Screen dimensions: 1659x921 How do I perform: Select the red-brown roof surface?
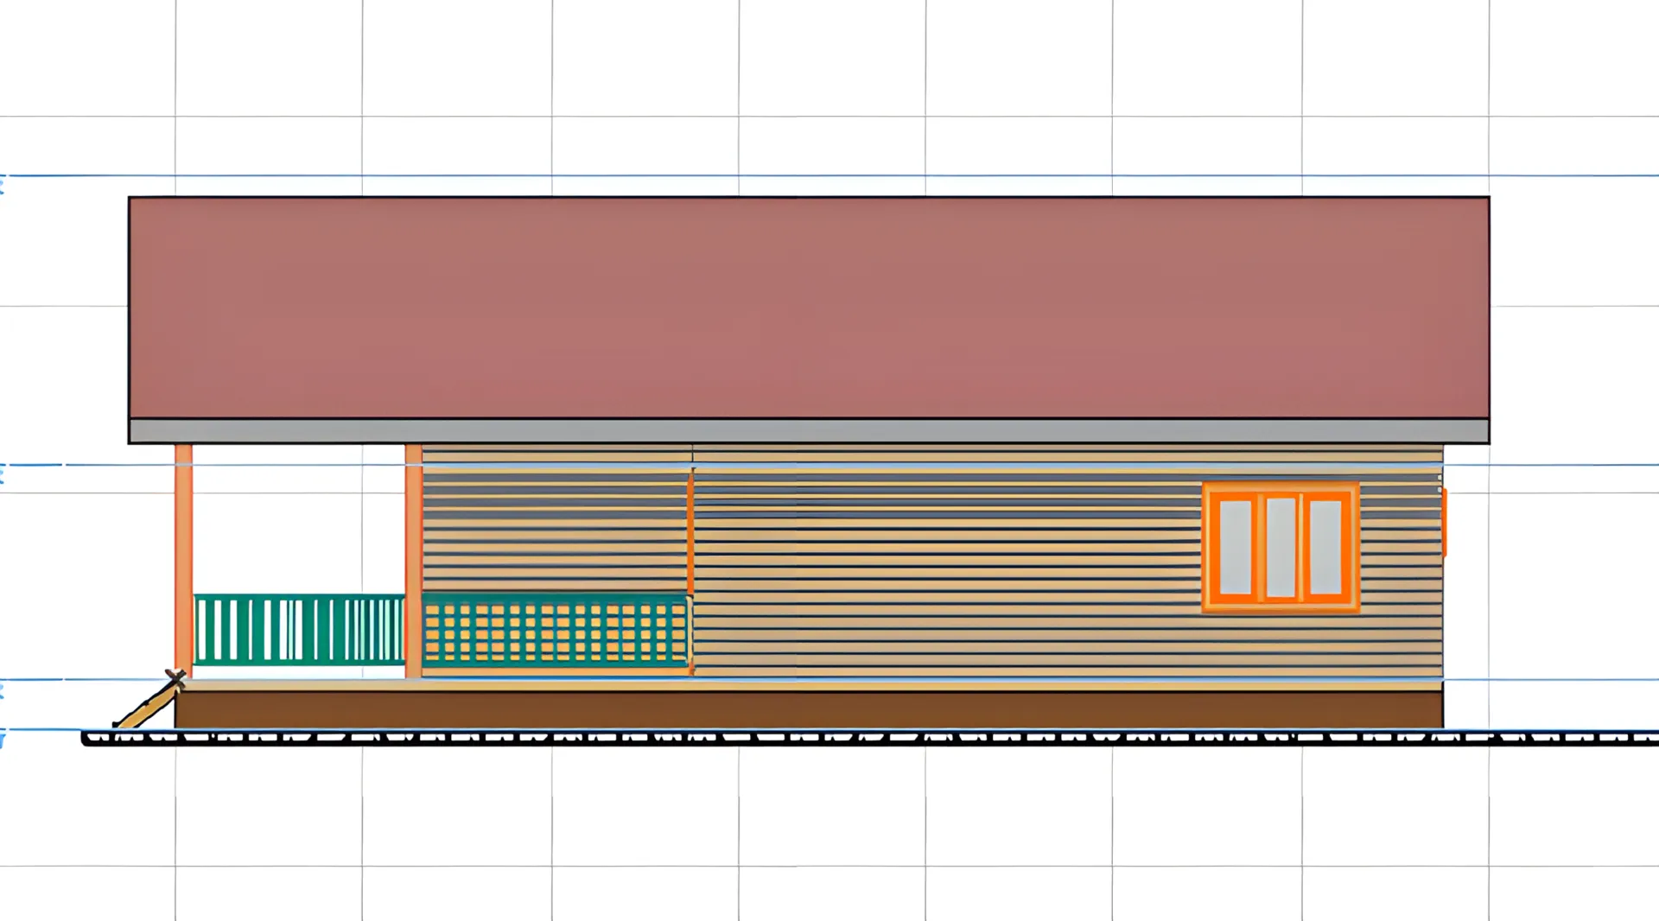click(809, 308)
